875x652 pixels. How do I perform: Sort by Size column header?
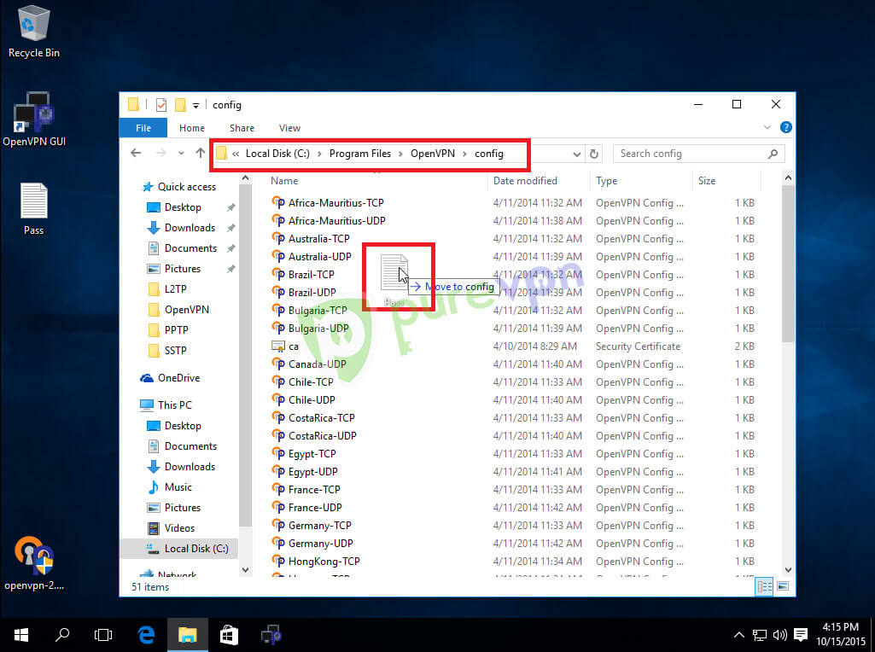tap(707, 181)
